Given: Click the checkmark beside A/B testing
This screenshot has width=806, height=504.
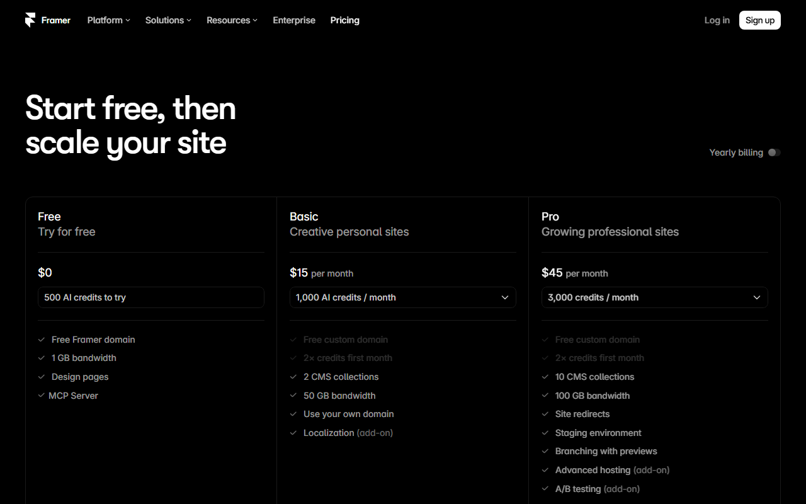Looking at the screenshot, I should click(x=545, y=489).
